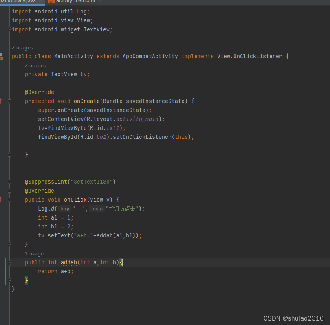Click the overriding-method gutter icon beside onCreate
The image size is (330, 325).
(x=1, y=101)
